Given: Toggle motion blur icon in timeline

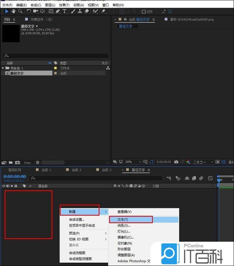Looking at the screenshot, I should point(201,178).
